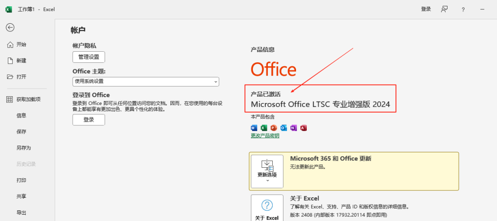Screen dimensions: 497x221
Task: Click the Excel icon under 本产品包含
Action: pyautogui.click(x=264, y=128)
